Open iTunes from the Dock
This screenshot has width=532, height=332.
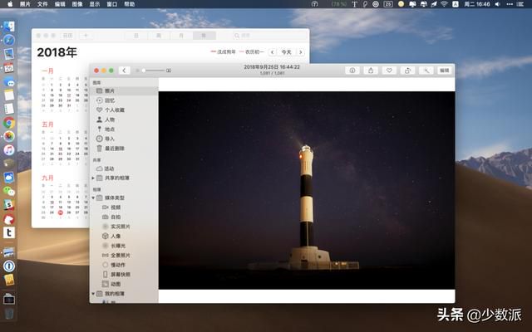click(x=9, y=149)
